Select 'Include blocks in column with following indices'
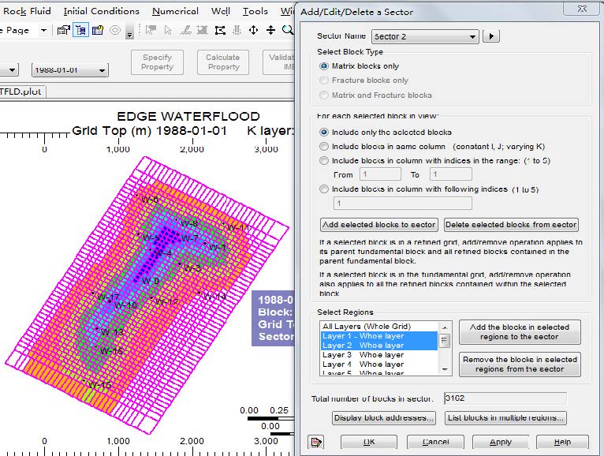 [324, 189]
